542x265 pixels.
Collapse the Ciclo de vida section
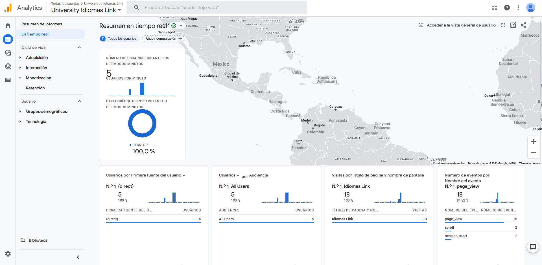tap(79, 47)
